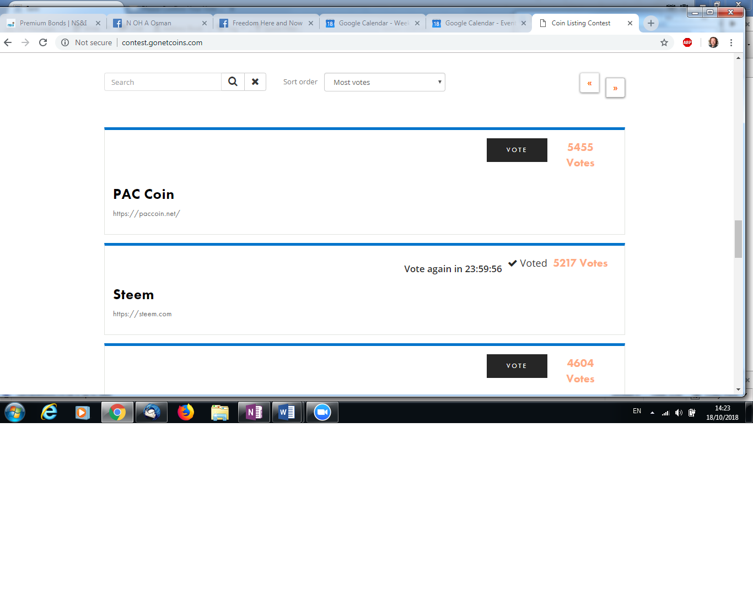Close the N OH A Osman tab
The height and width of the screenshot is (595, 753).
click(205, 23)
